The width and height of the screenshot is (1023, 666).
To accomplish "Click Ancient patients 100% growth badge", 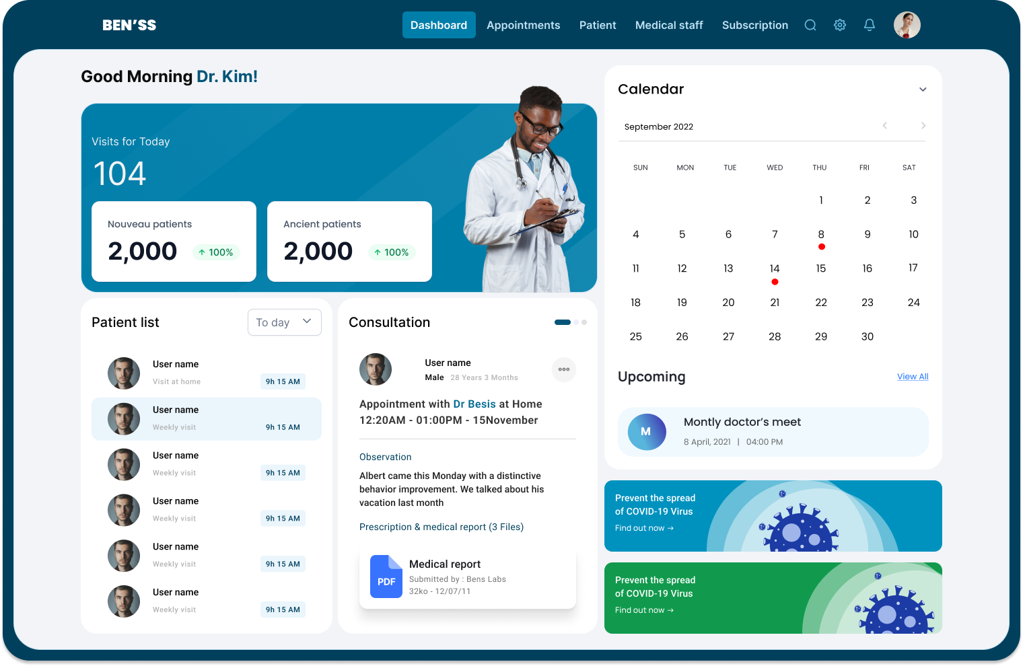I will coord(392,252).
